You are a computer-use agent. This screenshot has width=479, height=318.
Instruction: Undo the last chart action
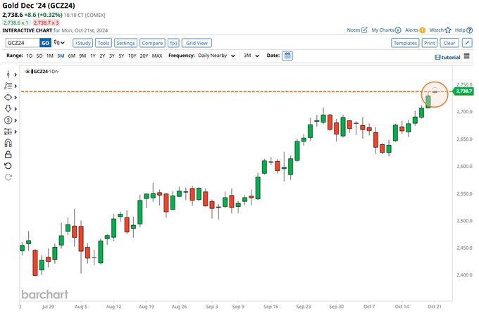click(8, 166)
